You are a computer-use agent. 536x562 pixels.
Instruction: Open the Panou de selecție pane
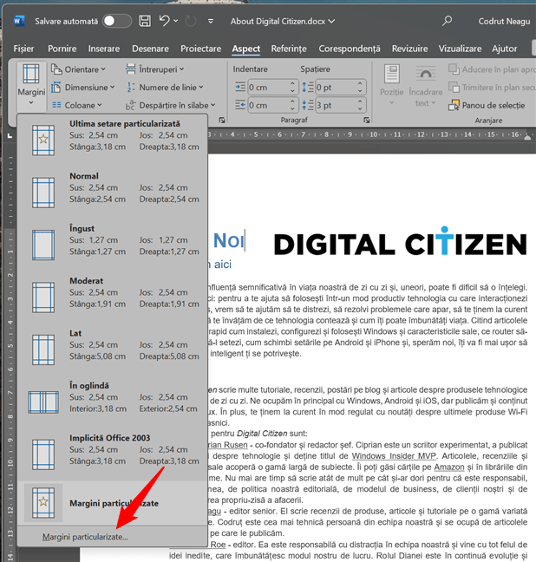click(x=487, y=105)
